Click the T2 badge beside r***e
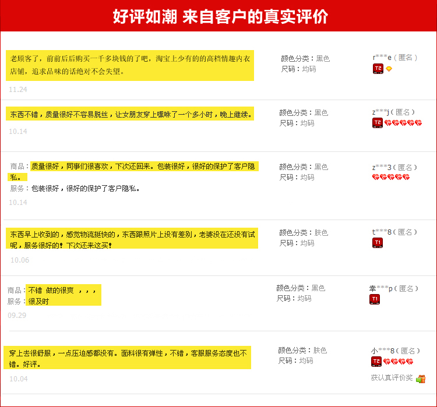Viewport: 437px width, 407px height. 378,69
